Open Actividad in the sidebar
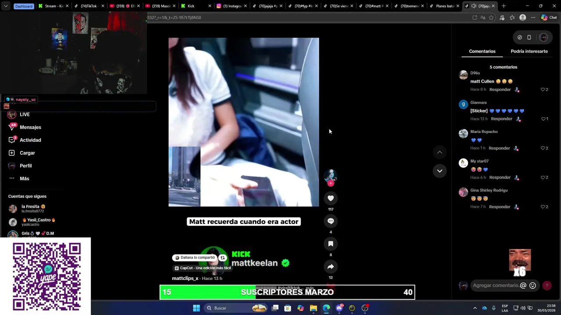 pyautogui.click(x=25, y=140)
